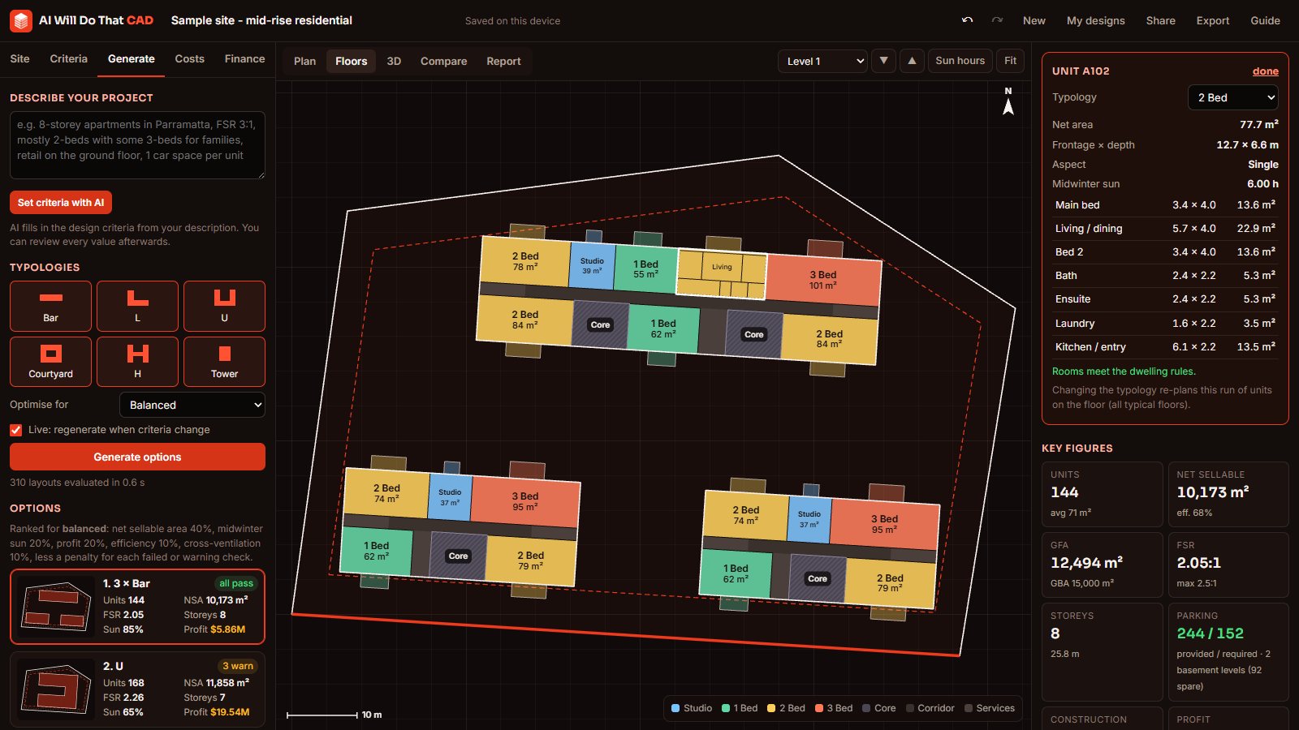Click the Fit view button
Image resolution: width=1299 pixels, height=730 pixels.
coord(1010,61)
